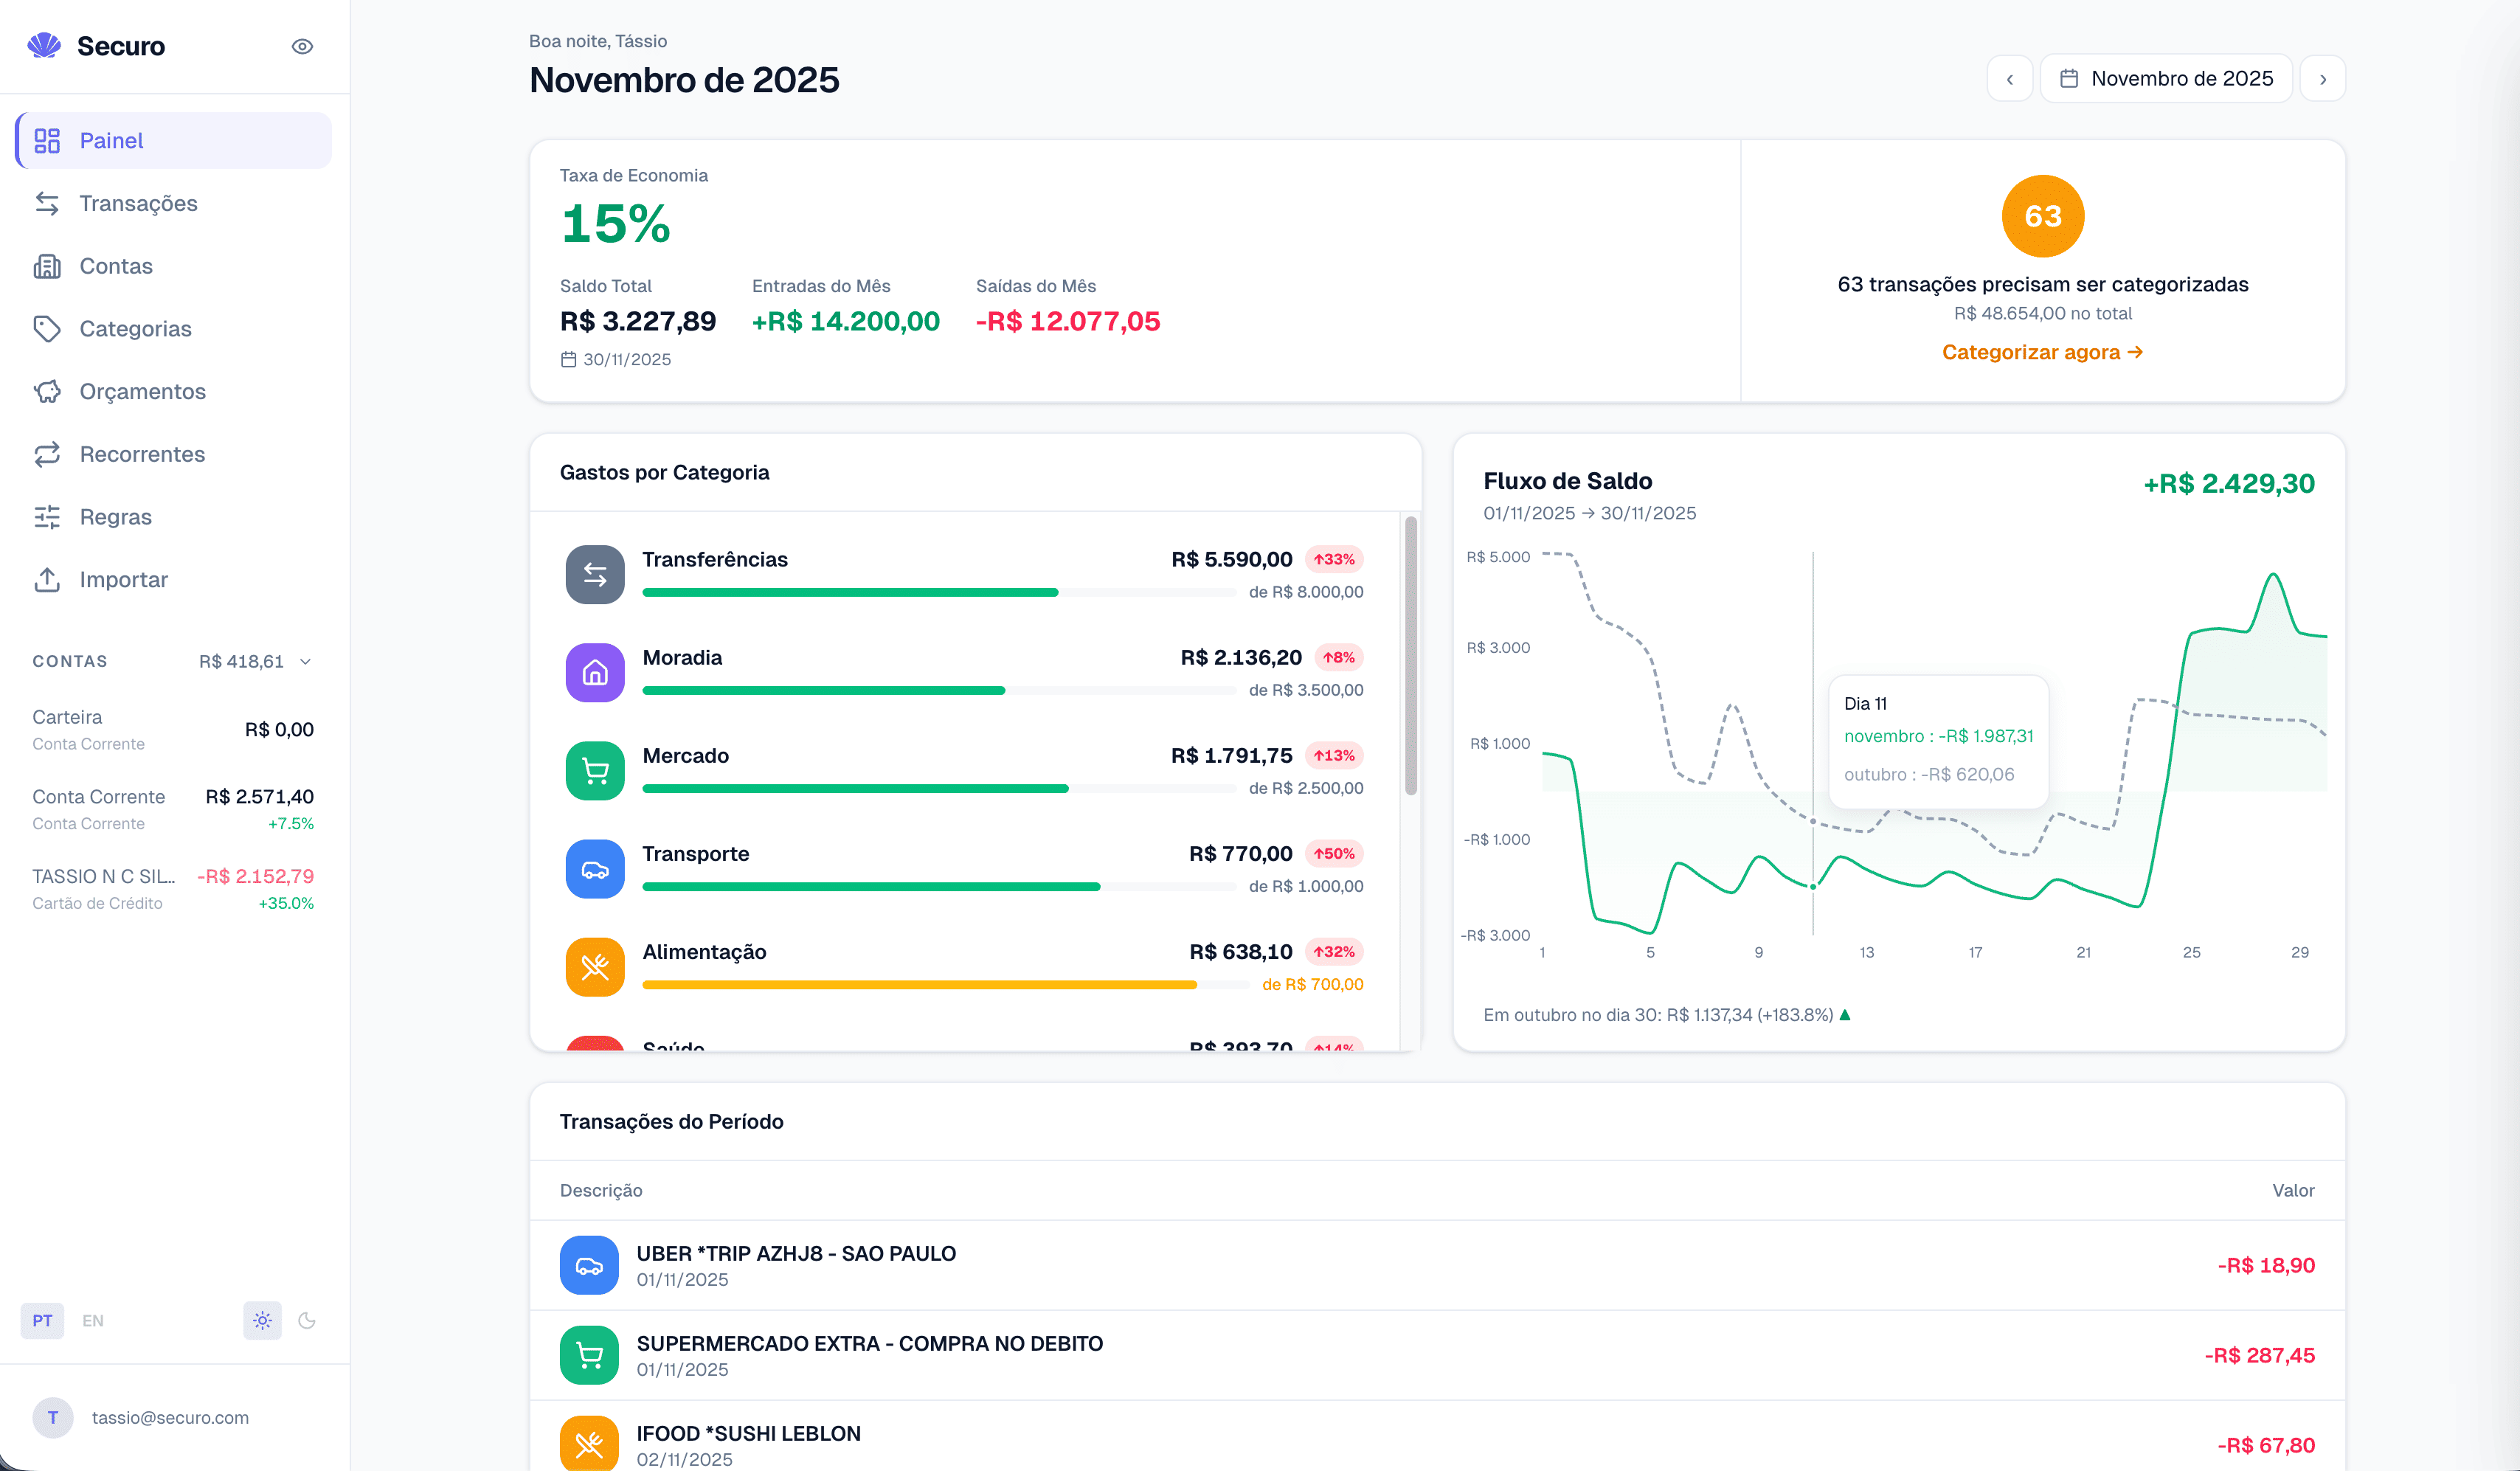Image resolution: width=2520 pixels, height=1471 pixels.
Task: Enable dark theme moon icon
Action: pyautogui.click(x=307, y=1320)
